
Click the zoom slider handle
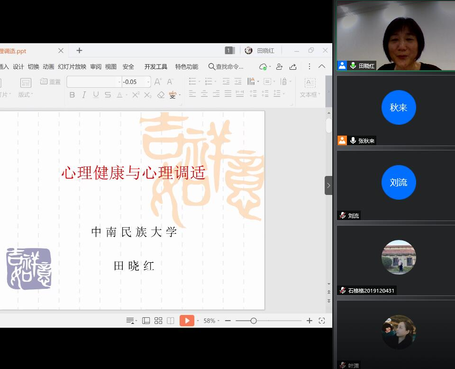[x=254, y=321]
